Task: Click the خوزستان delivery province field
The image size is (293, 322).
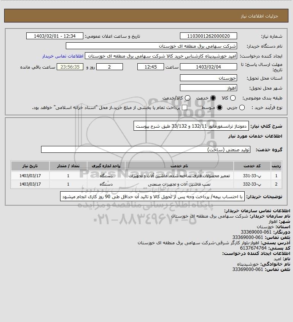Action: (208, 78)
